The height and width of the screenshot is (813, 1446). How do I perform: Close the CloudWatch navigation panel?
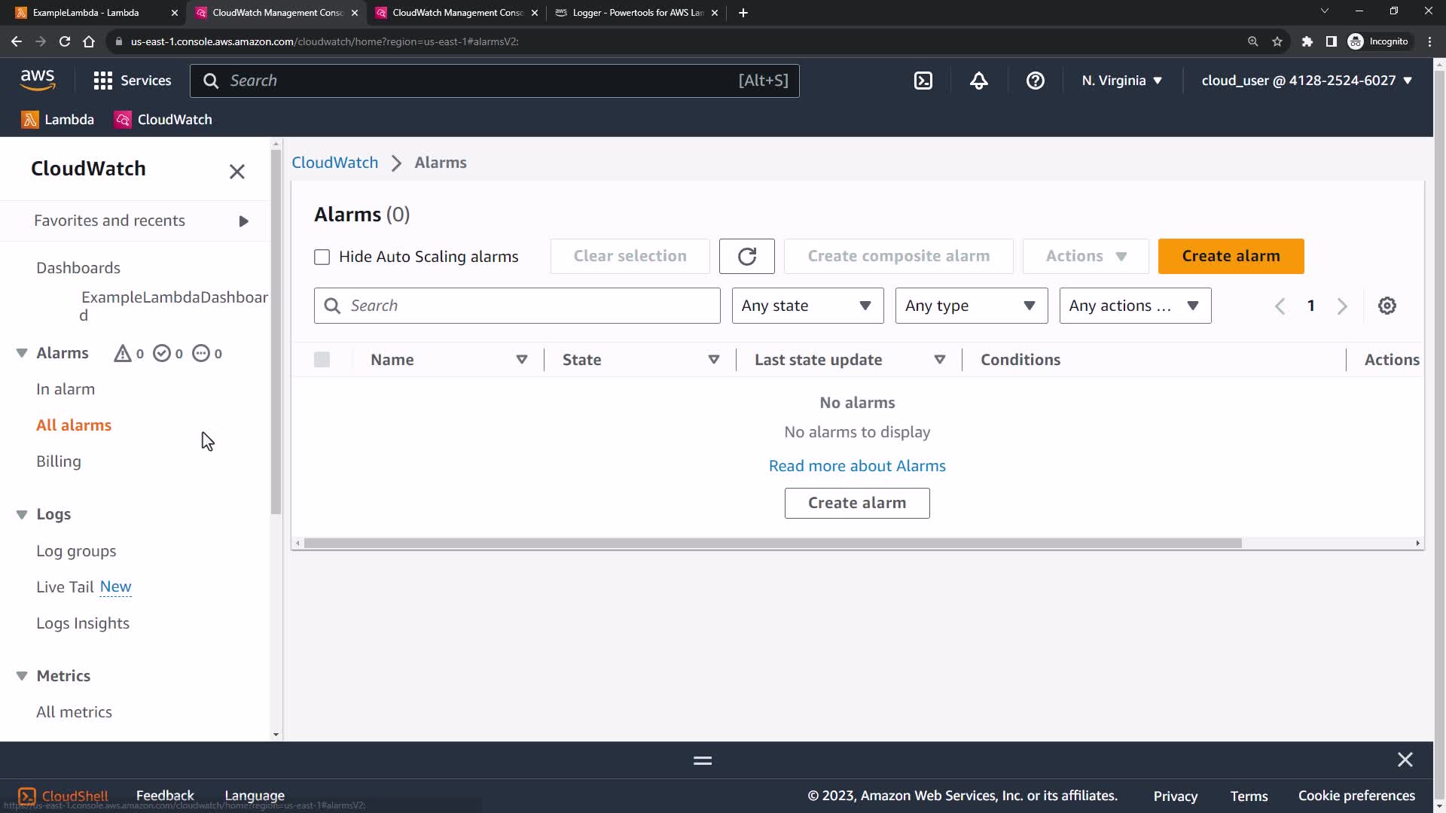coord(236,172)
